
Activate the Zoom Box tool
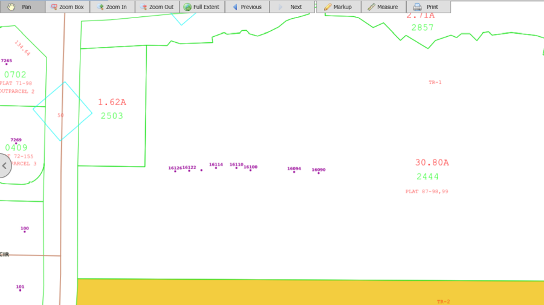click(67, 7)
